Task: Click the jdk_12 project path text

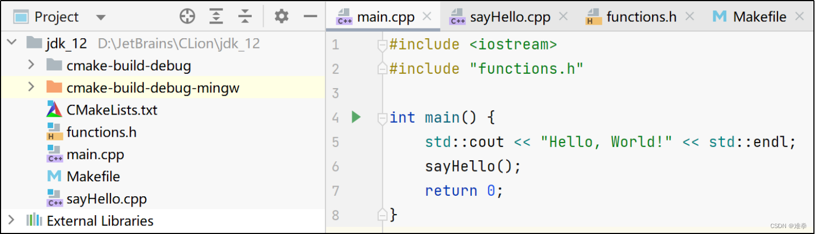Action: point(179,44)
